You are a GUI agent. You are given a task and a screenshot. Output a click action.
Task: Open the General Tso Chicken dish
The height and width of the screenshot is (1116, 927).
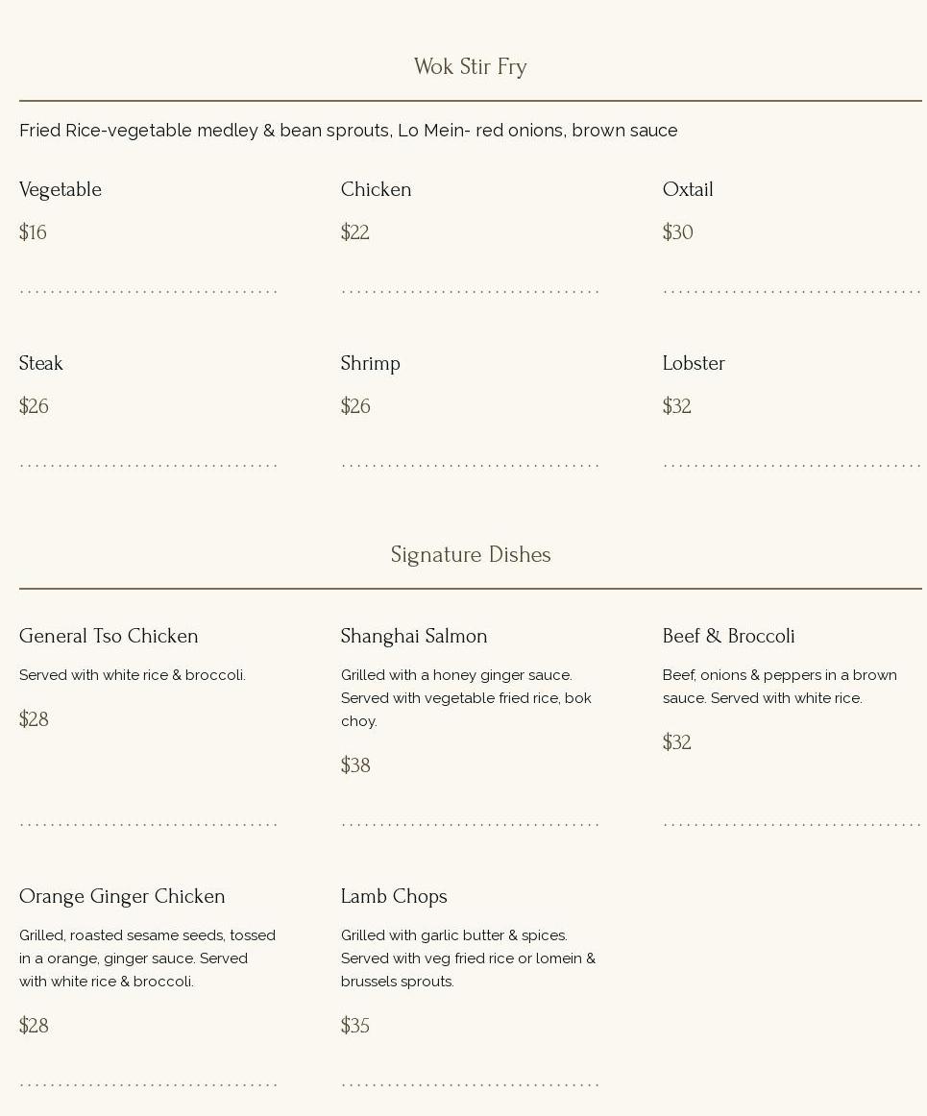click(x=109, y=637)
